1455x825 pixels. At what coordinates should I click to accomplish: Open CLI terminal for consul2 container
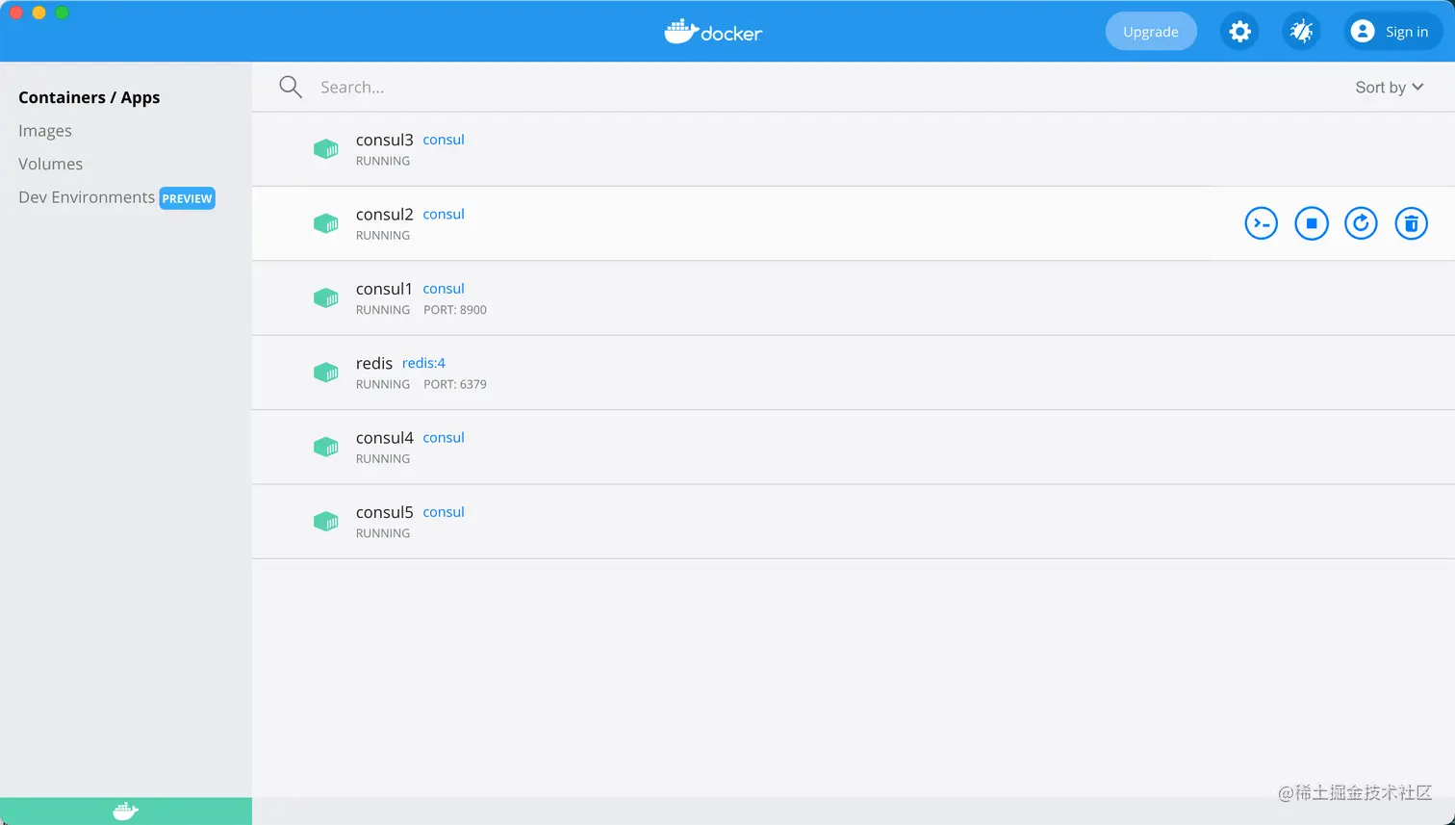pos(1261,223)
